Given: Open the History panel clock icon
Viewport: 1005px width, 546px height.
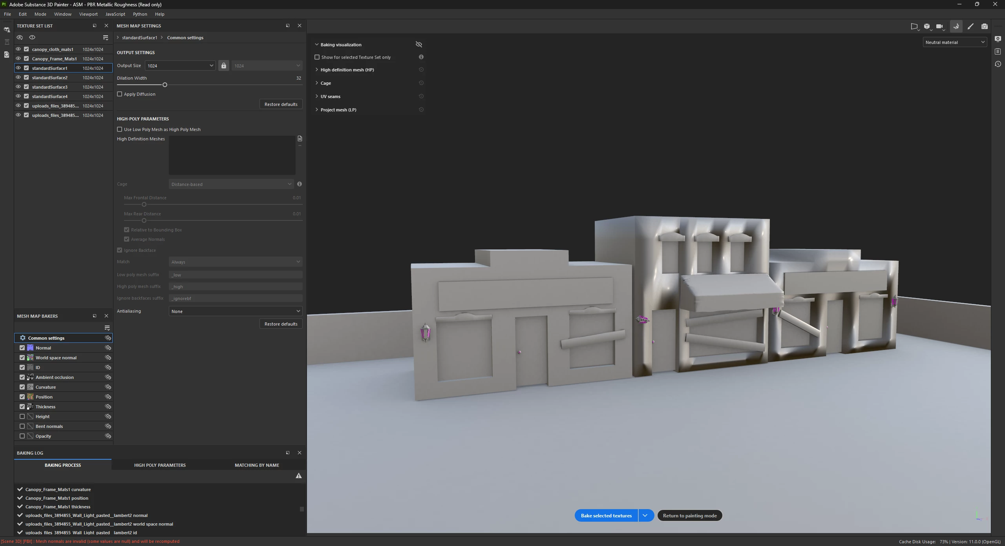Looking at the screenshot, I should coord(998,64).
